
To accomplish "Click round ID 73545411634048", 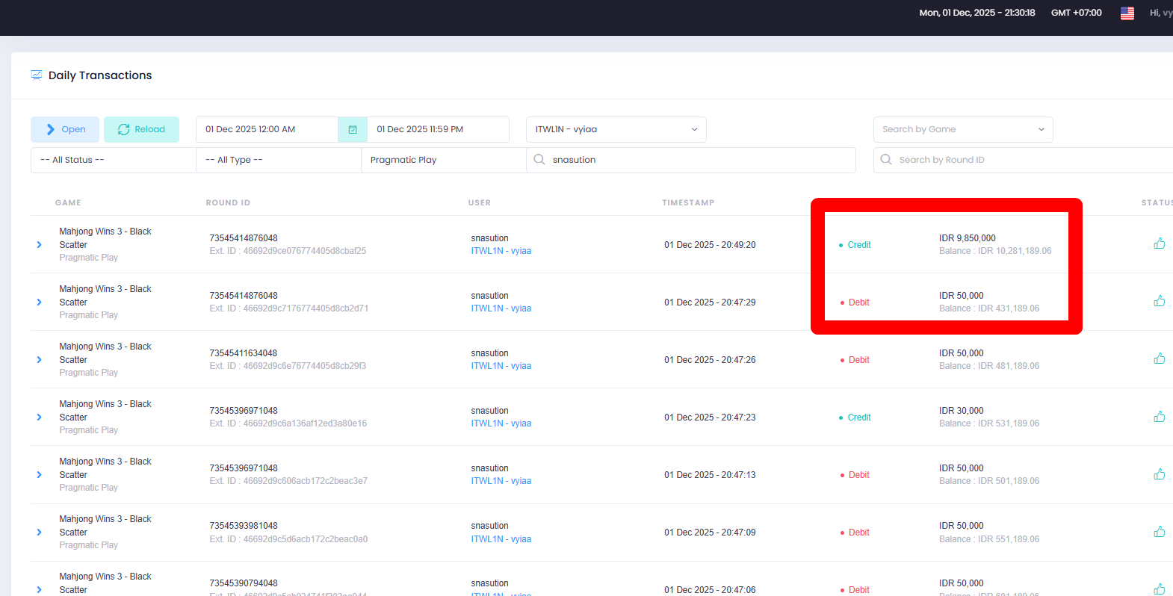I will [243, 353].
